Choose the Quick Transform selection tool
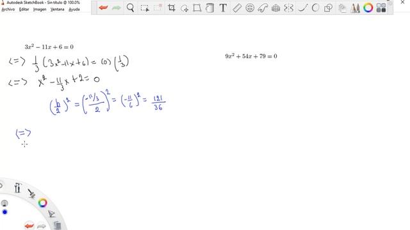This screenshot has width=410, height=230. [x=158, y=8]
